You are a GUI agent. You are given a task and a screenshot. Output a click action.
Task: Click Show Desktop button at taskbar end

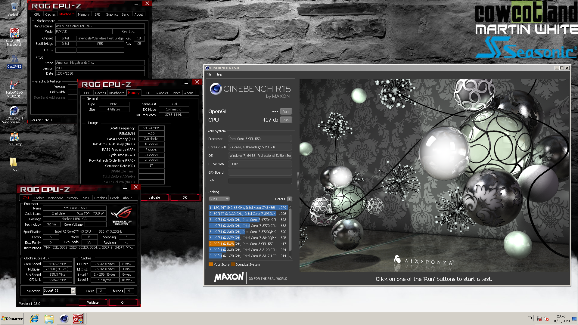pos(574,319)
